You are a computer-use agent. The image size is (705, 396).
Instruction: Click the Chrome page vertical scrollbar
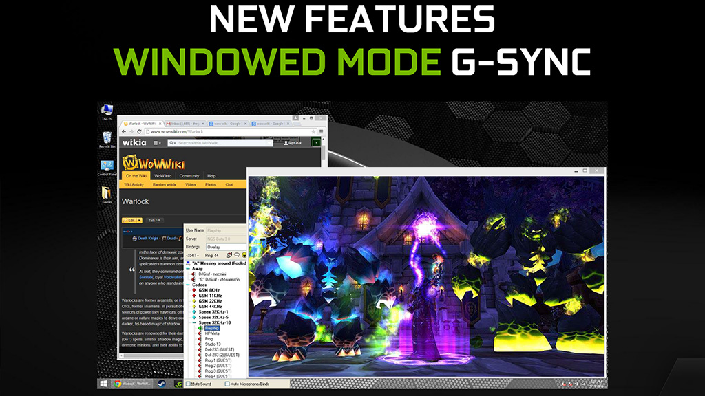click(x=324, y=153)
